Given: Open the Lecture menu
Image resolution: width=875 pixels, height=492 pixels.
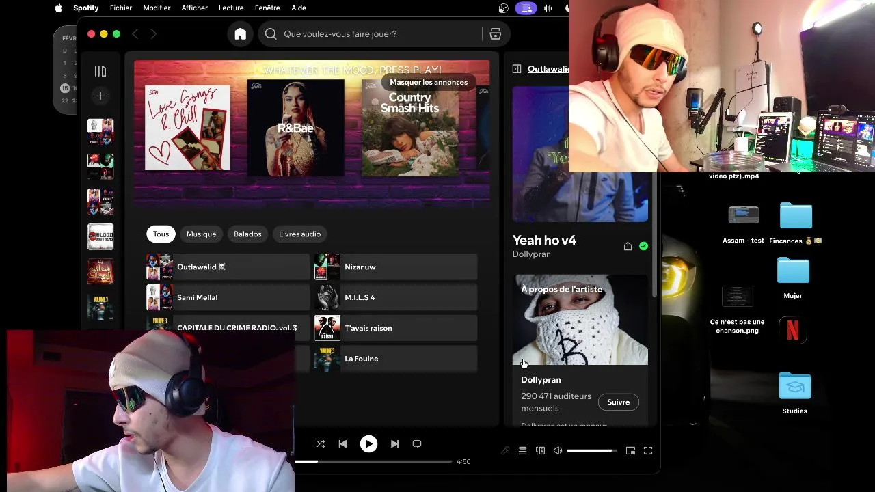Looking at the screenshot, I should [x=231, y=8].
